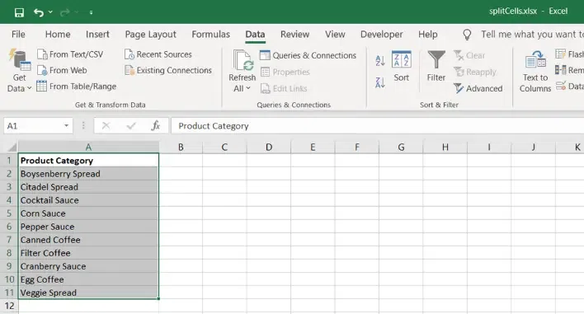Screen dimensions: 584x314
Task: Open the View tab
Action: click(335, 35)
